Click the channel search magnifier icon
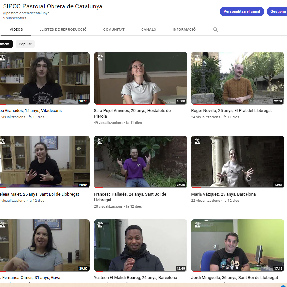287x287 pixels. pos(215,29)
